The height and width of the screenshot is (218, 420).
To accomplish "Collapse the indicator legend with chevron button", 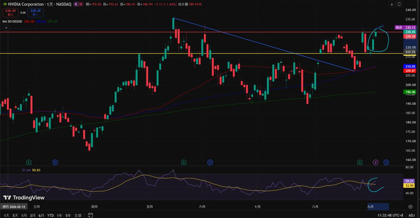I will click(6, 28).
